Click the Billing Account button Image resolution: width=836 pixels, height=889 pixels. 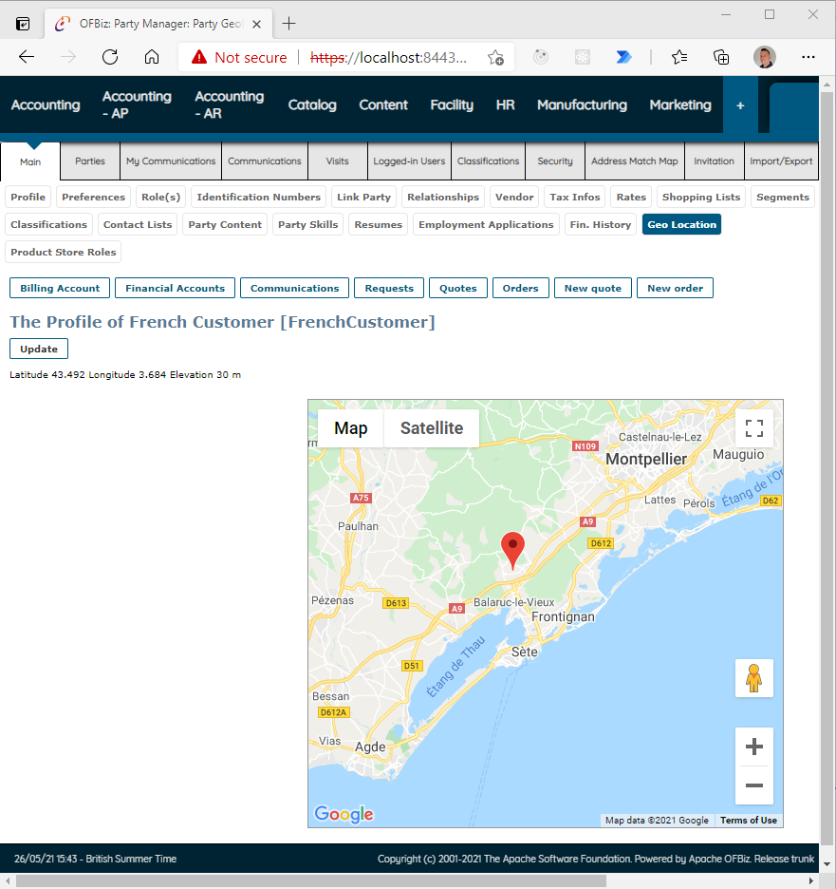pyautogui.click(x=60, y=288)
